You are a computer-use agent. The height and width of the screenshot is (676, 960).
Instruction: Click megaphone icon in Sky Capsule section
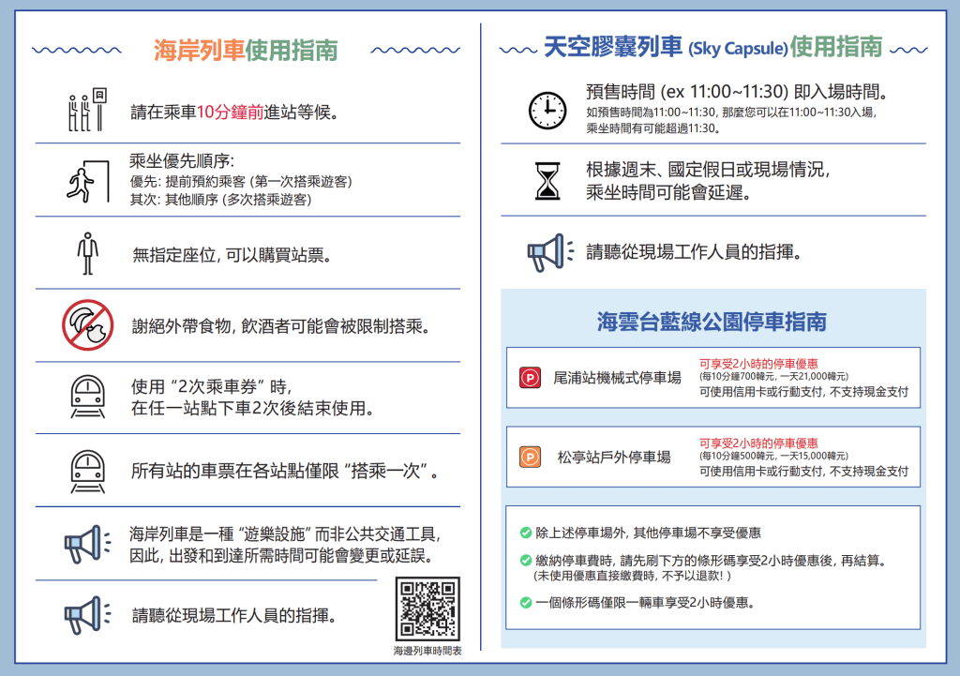click(x=550, y=252)
